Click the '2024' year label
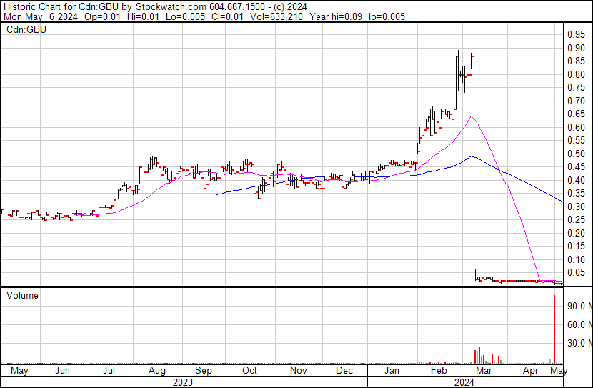 click(x=464, y=382)
